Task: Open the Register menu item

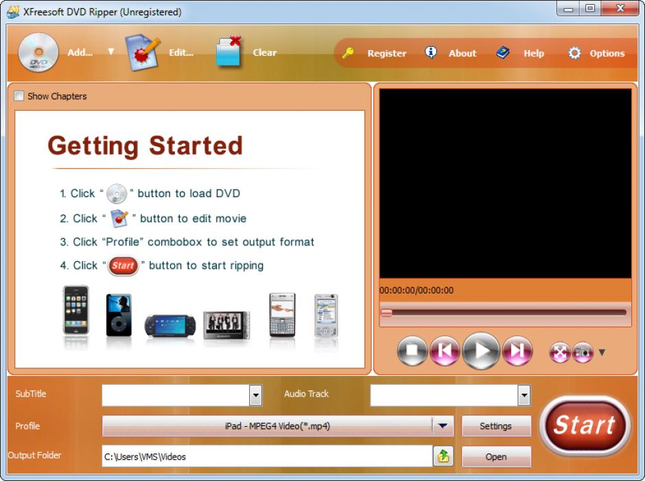Action: click(387, 53)
